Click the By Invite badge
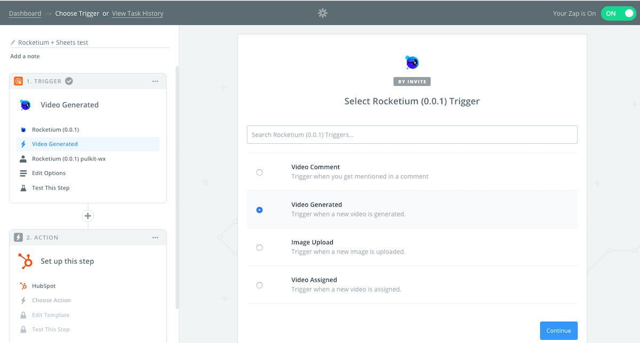640x343 pixels. point(412,81)
